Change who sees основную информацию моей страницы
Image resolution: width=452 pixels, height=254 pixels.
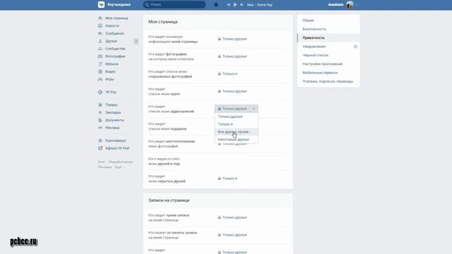(232, 39)
